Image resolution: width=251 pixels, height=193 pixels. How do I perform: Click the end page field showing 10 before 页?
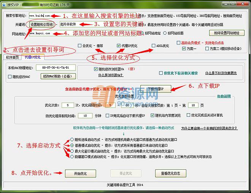coord(193,105)
